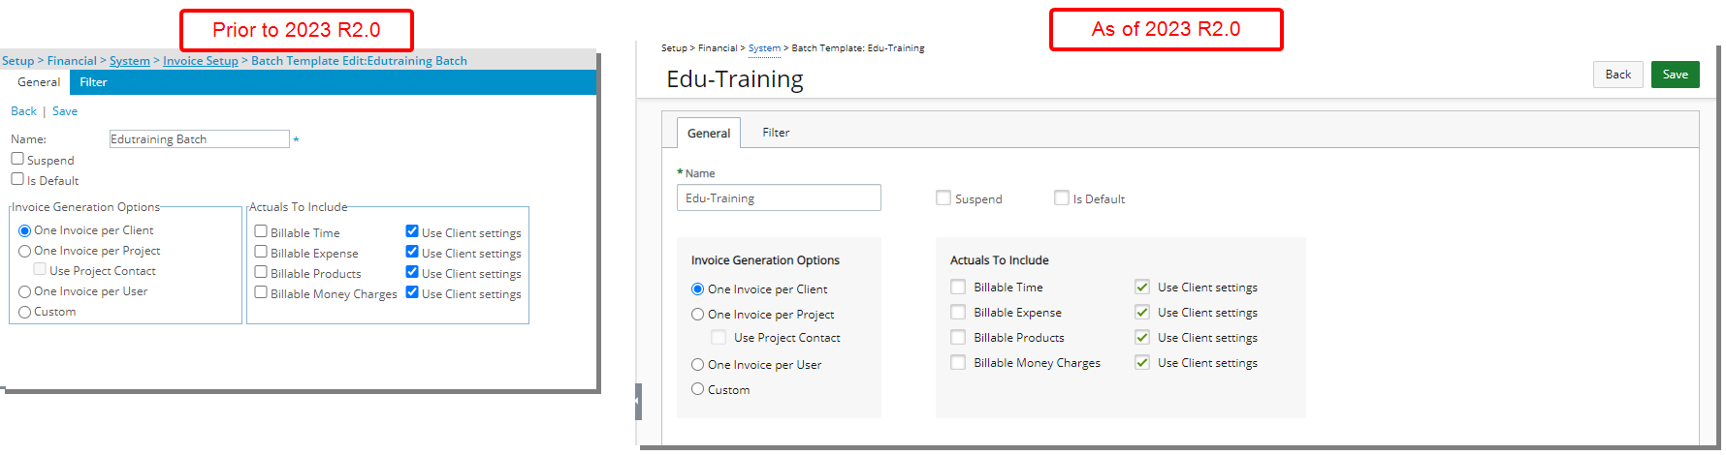The image size is (1726, 455).
Task: Click the green Save button
Action: 1675,75
